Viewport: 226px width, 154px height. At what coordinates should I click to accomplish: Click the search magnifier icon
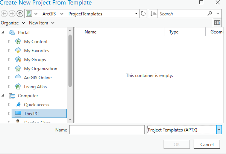coord(210,14)
